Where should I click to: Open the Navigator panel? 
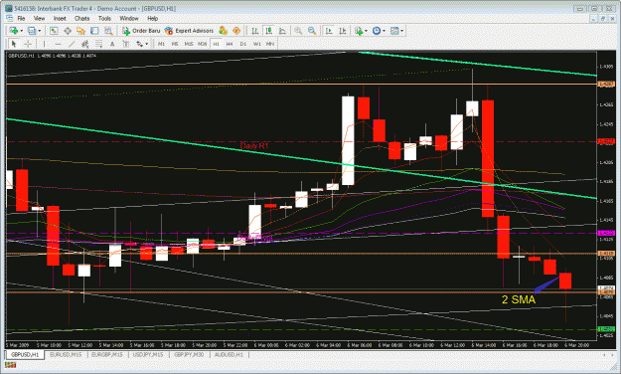(80, 31)
